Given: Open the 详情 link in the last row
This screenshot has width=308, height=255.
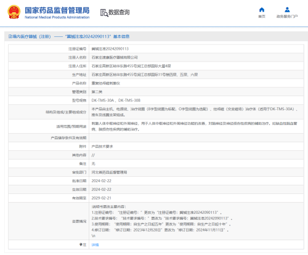Looking at the screenshot, I should [95, 245].
